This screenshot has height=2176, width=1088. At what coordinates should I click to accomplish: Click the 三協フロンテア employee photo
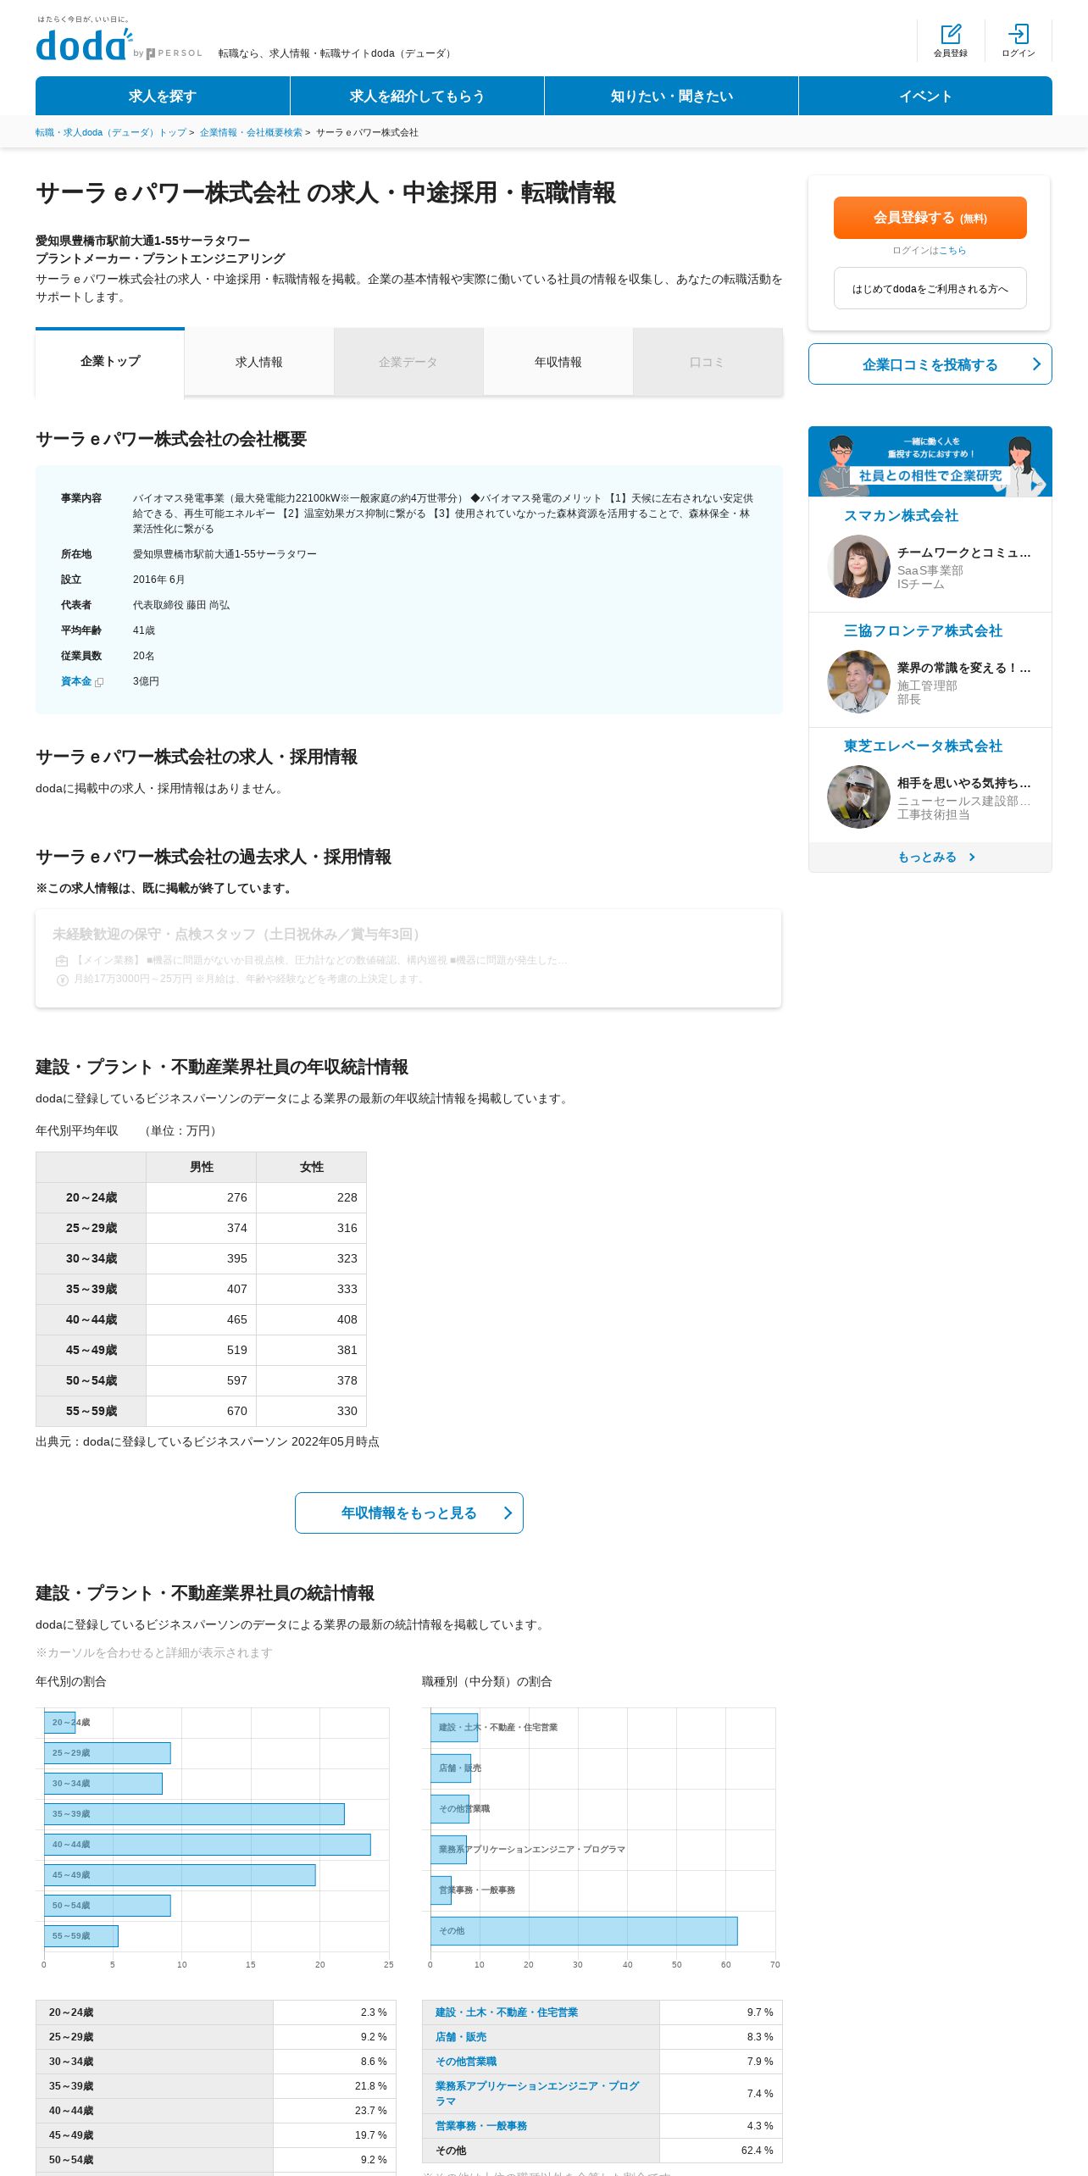click(x=858, y=682)
